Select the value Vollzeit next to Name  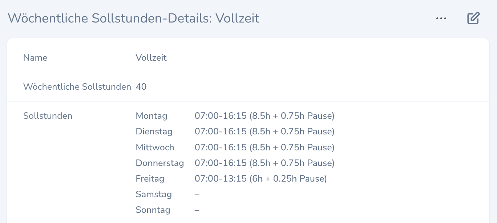(151, 57)
